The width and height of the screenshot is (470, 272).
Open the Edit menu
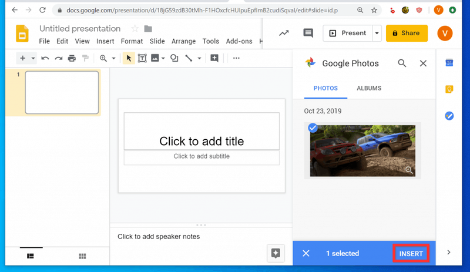pyautogui.click(x=62, y=41)
